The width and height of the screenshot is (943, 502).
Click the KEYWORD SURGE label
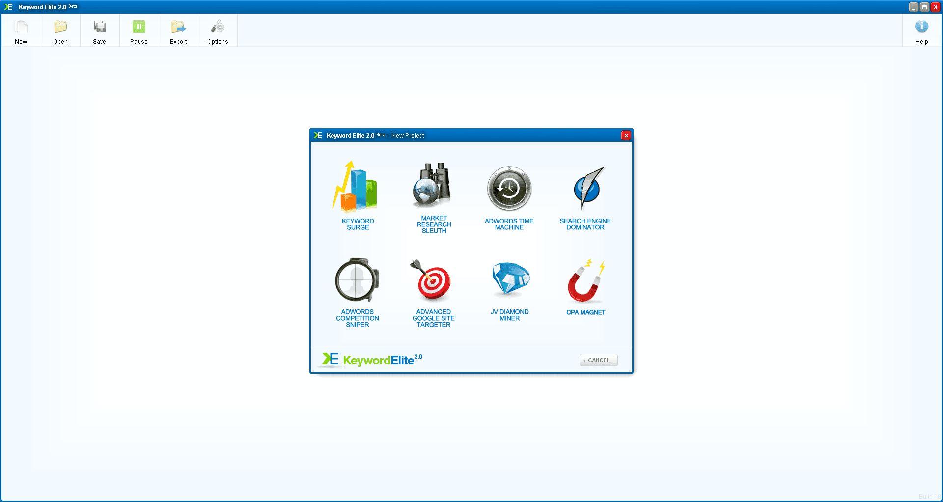pos(358,224)
